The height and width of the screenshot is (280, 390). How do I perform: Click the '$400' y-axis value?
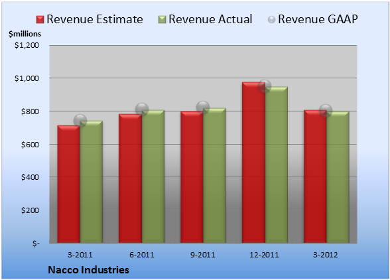tap(30, 177)
